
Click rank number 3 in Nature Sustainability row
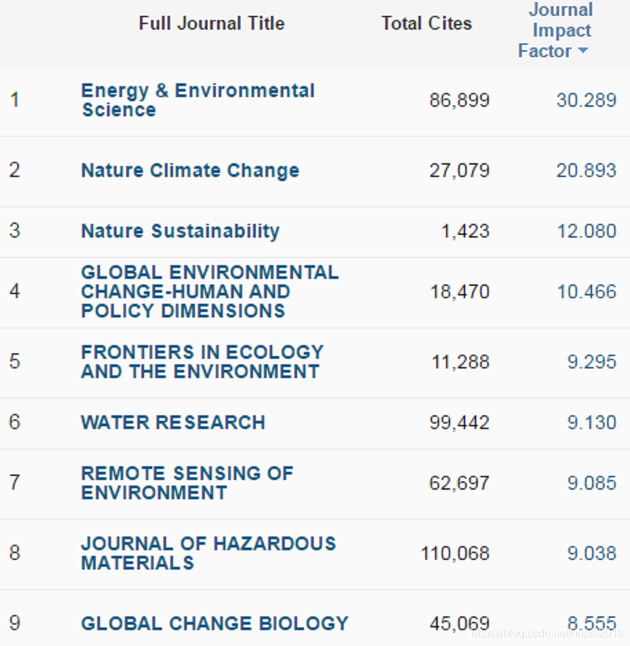[x=15, y=230]
